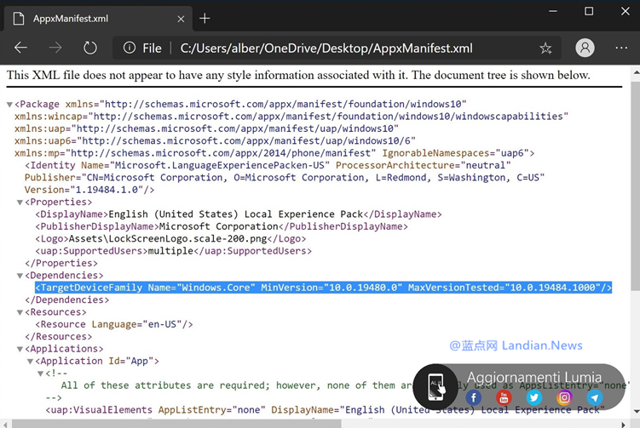Click the Facebook icon in Aggiornamenti Lumia badge

click(x=474, y=397)
